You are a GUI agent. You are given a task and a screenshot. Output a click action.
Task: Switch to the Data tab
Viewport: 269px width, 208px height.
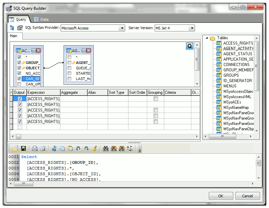tap(41, 19)
